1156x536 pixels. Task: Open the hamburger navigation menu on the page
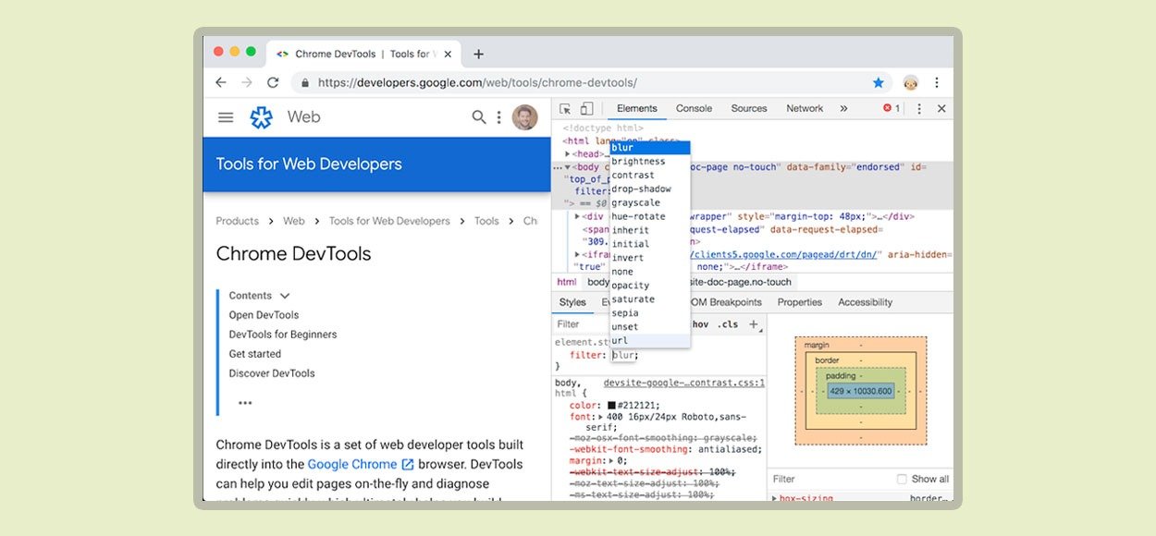point(226,117)
